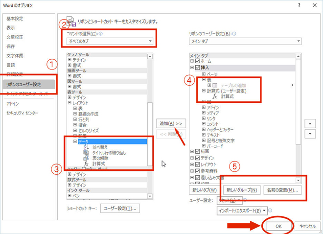This screenshot has width=323, height=234.
Task: Collapse the データ group in command tree
Action: [x=75, y=141]
